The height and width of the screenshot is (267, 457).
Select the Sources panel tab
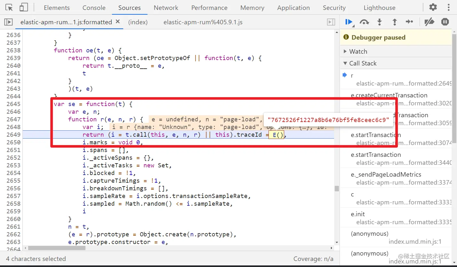[129, 8]
